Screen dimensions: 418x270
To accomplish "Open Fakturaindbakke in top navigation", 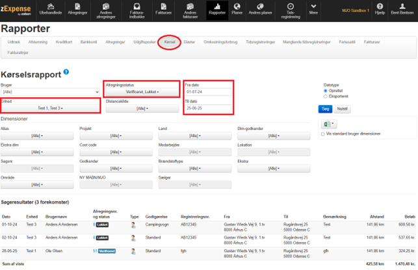I will tap(137, 10).
